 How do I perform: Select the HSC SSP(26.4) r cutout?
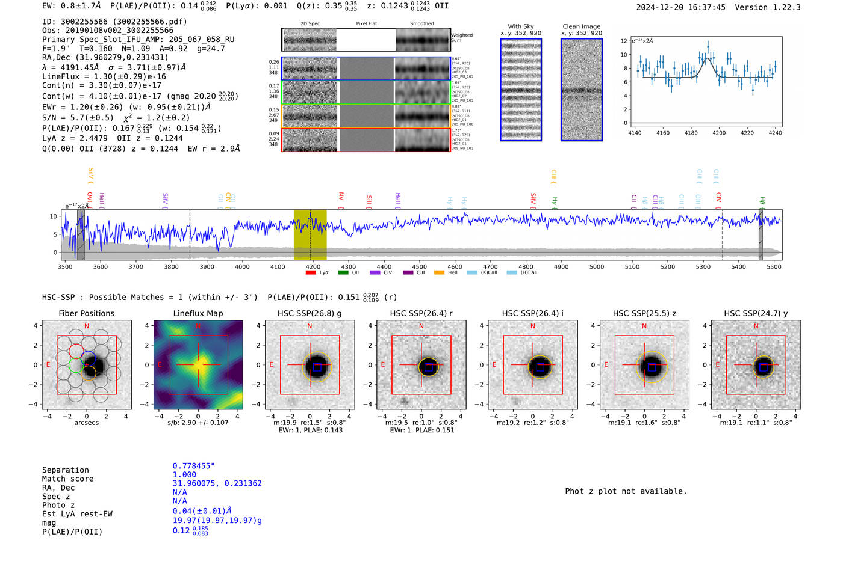pos(421,365)
